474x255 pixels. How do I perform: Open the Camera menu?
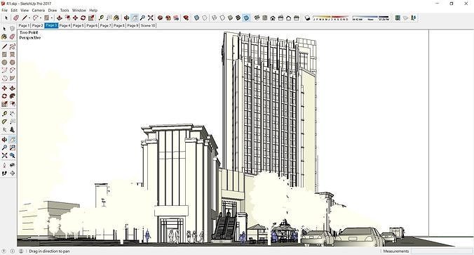coord(38,10)
